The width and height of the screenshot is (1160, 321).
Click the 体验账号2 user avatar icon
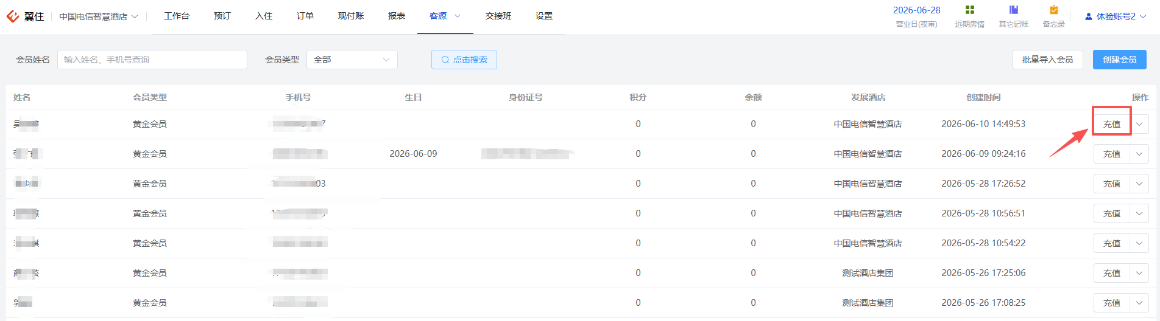pos(1089,16)
